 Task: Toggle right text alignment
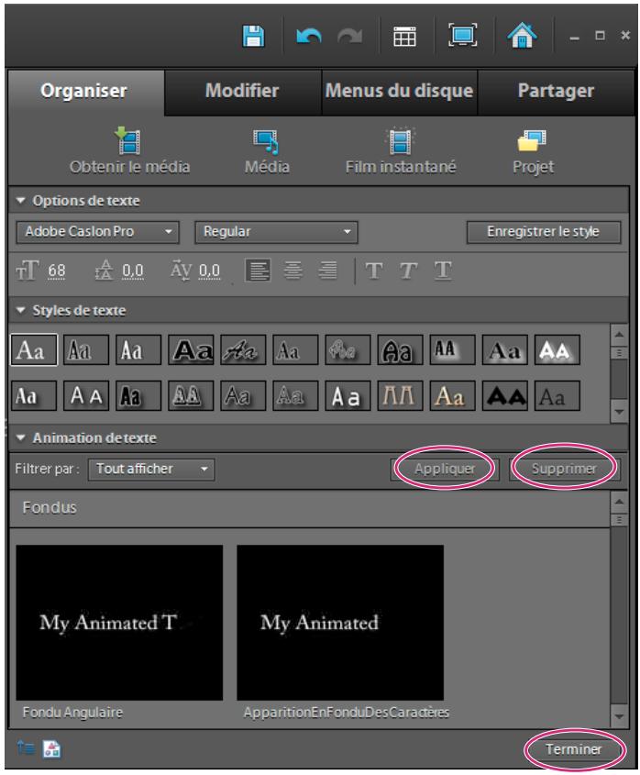pos(327,271)
